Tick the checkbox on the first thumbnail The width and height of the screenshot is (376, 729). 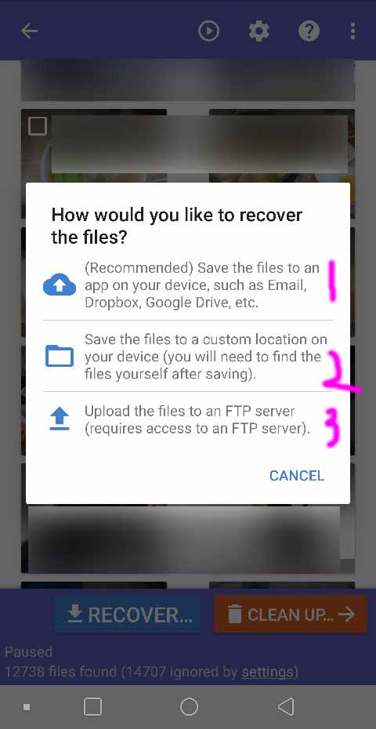pos(38,126)
